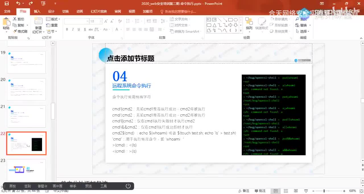Click 签到 on floating toolbar
The image size is (364, 194).
[x=28, y=186]
